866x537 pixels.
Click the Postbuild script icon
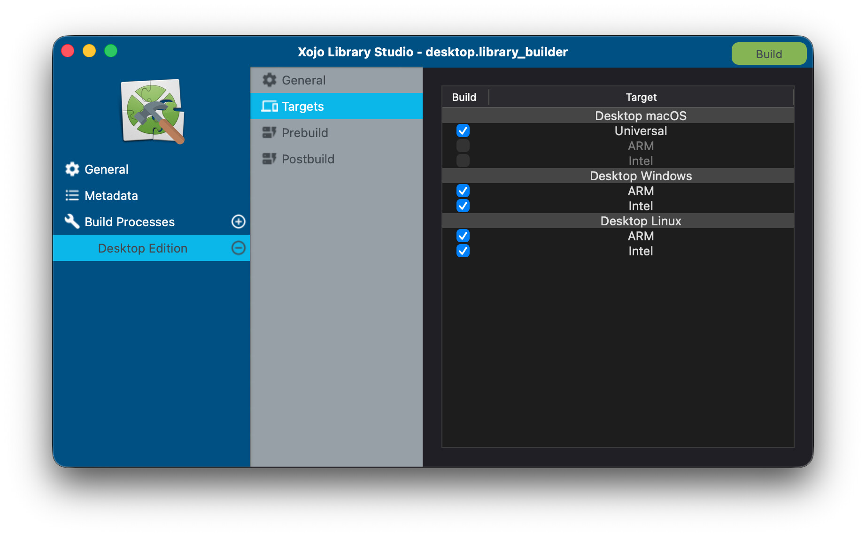(x=270, y=159)
